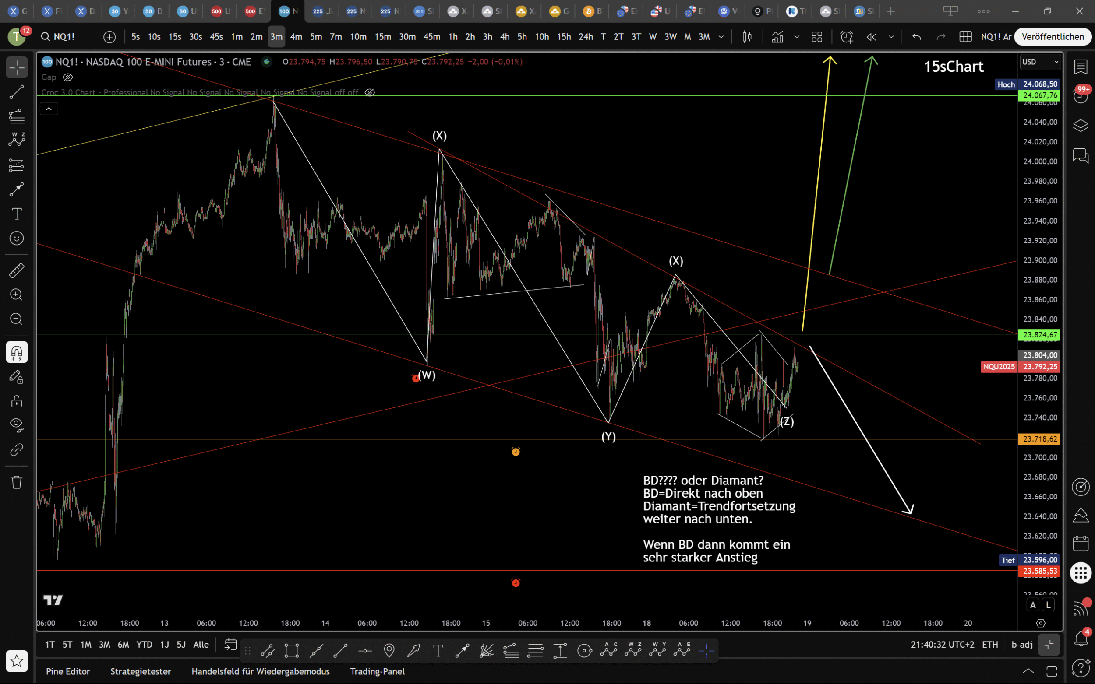
Task: Expand the timeframe intervals dropdown arrow
Action: pos(721,37)
